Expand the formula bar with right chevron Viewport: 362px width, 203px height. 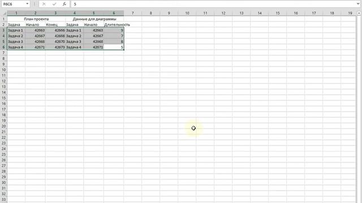pyautogui.click(x=358, y=4)
